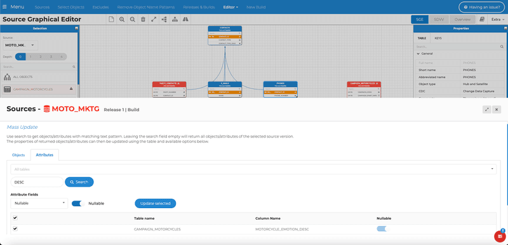Image resolution: width=508 pixels, height=245 pixels.
Task: Open the Editor dropdown in top nav
Action: click(x=231, y=7)
